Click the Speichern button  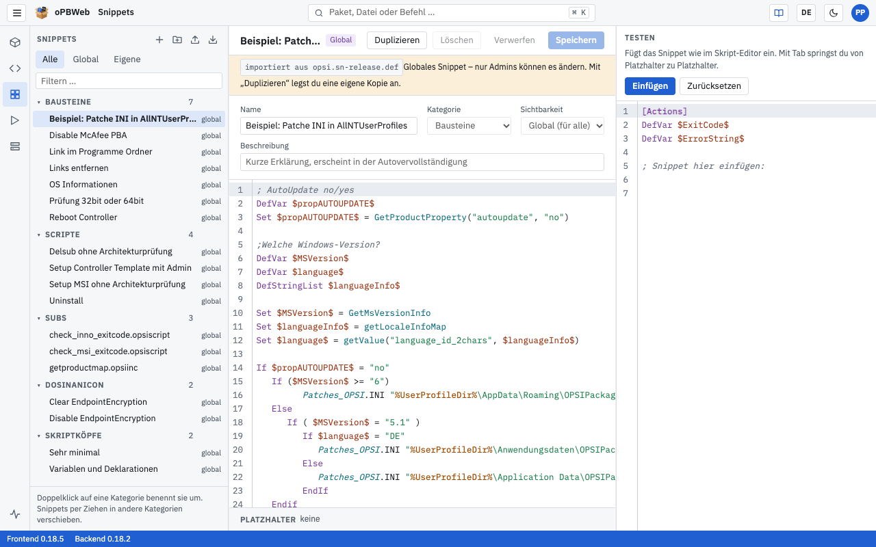coord(576,40)
